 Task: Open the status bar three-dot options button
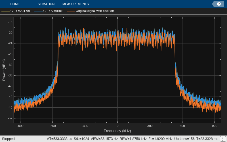point(222,139)
